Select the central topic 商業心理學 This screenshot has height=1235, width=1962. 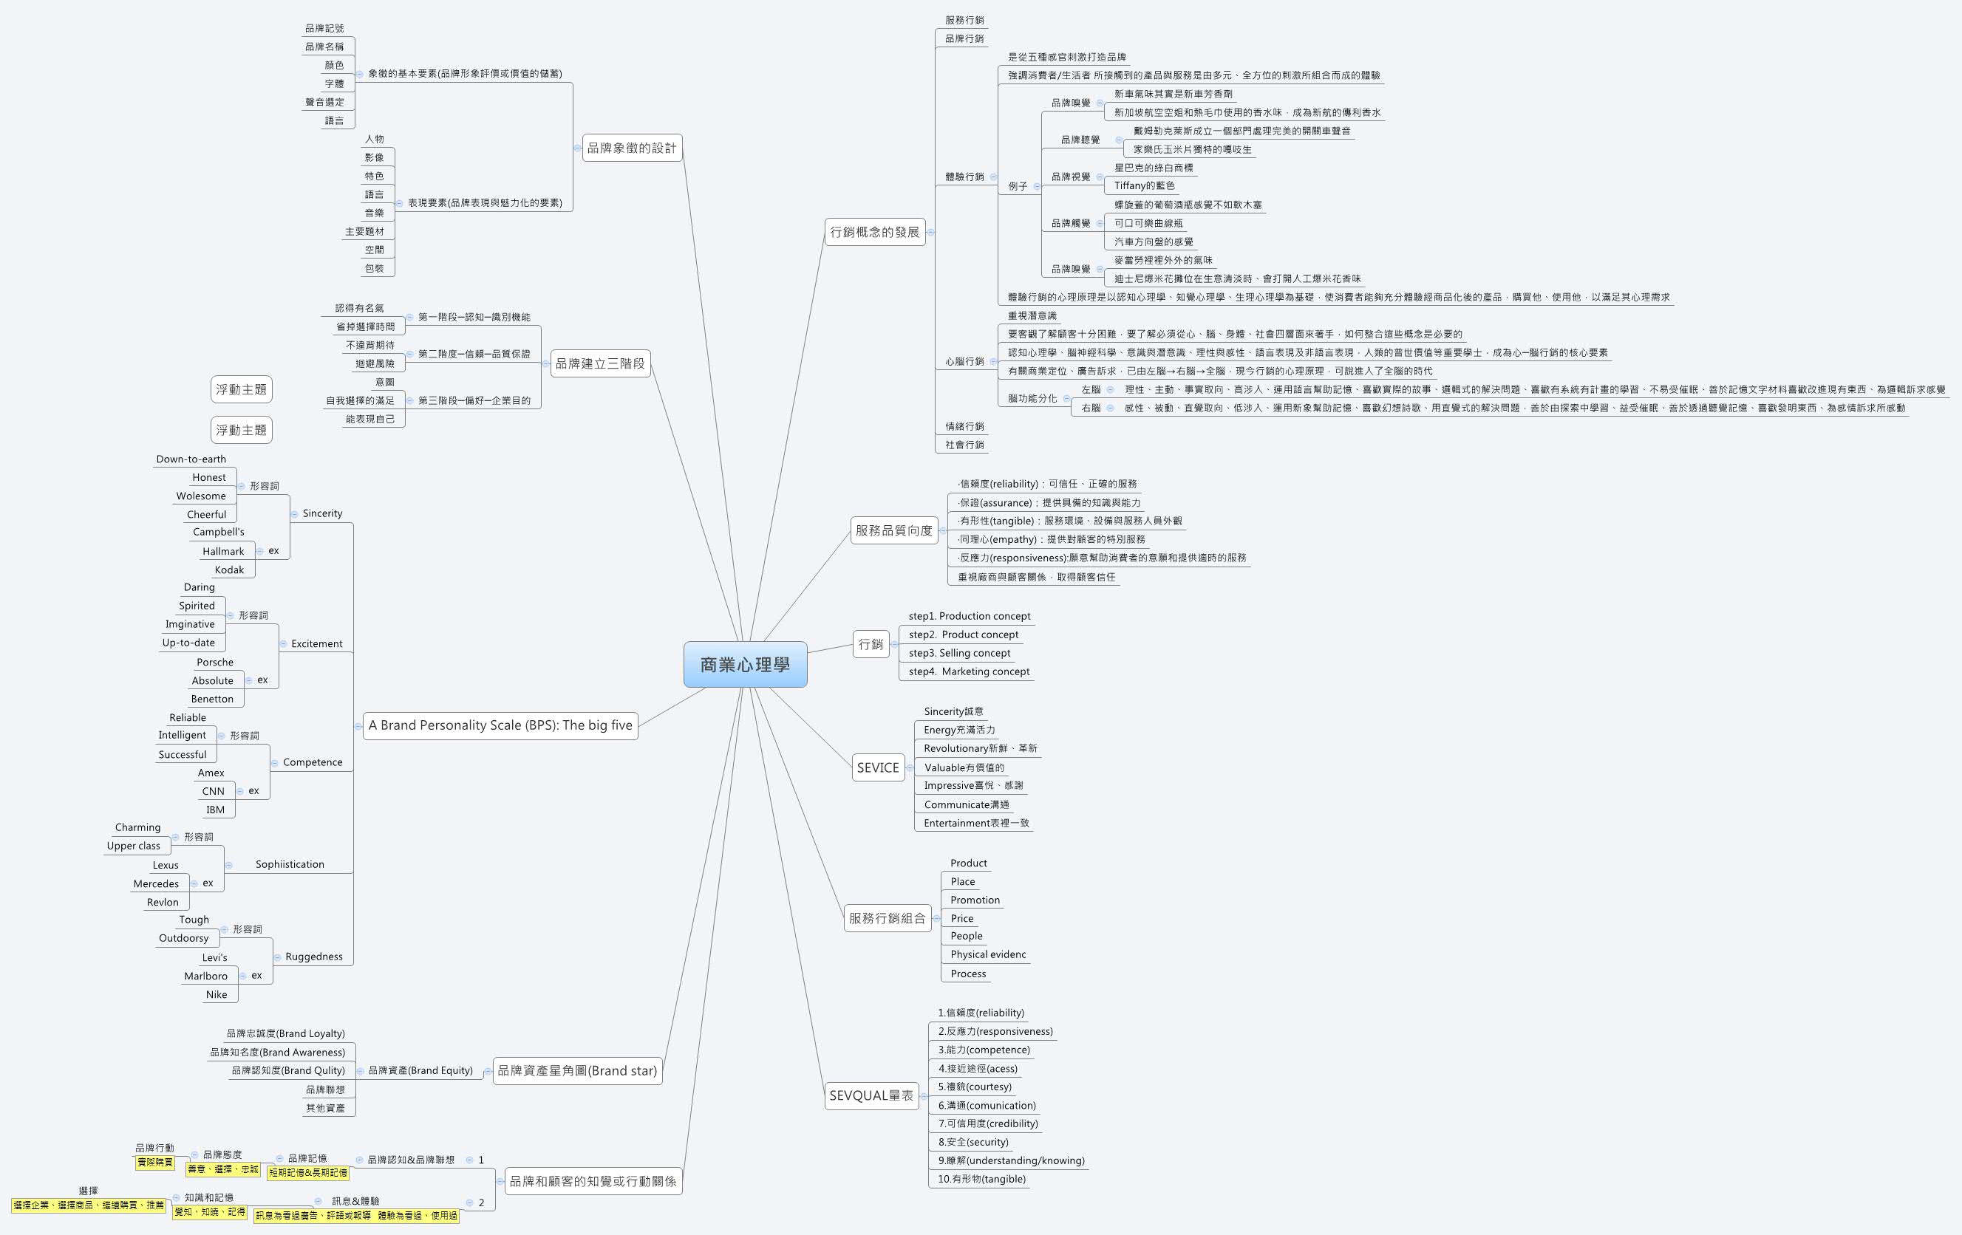coord(745,664)
